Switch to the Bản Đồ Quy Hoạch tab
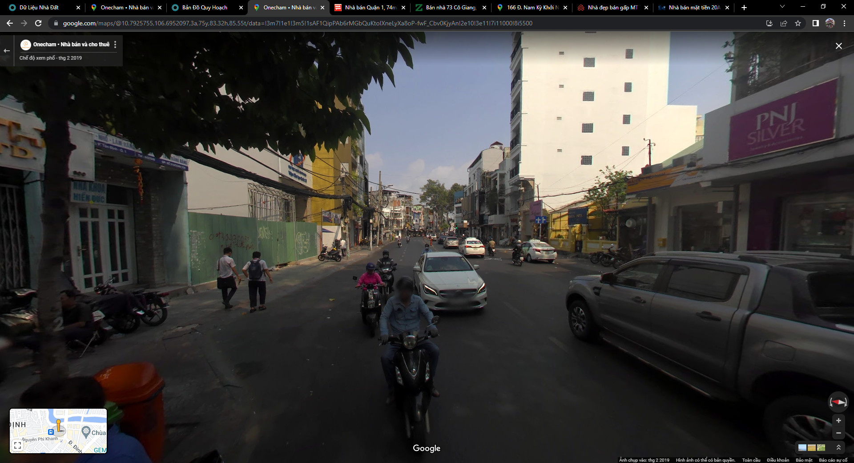 point(205,8)
